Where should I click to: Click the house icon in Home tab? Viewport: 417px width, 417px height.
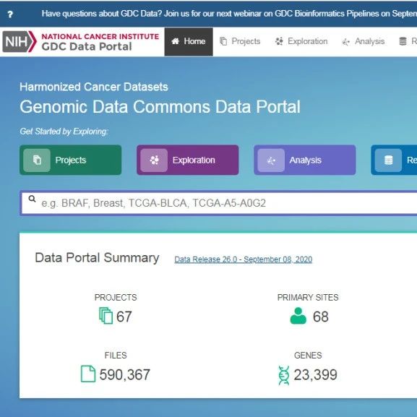176,41
